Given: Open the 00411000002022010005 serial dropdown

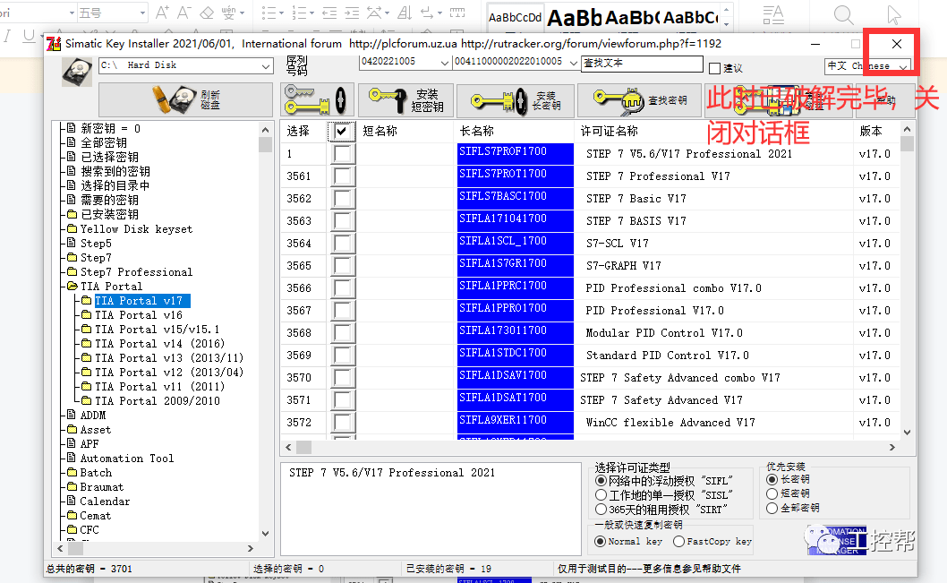Looking at the screenshot, I should (573, 62).
